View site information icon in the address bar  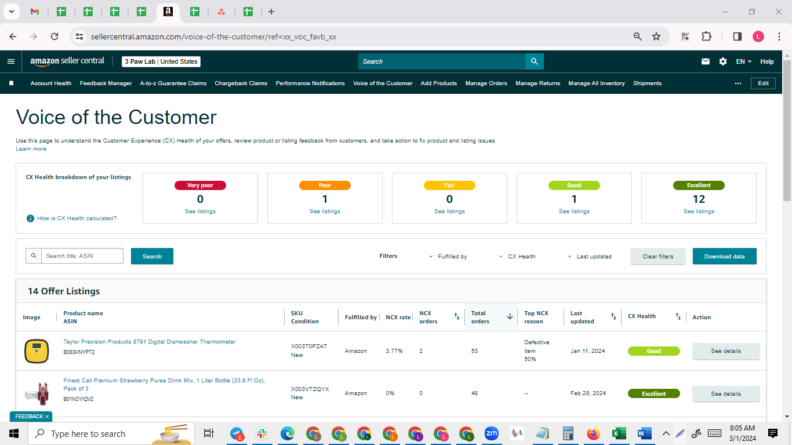(x=79, y=37)
